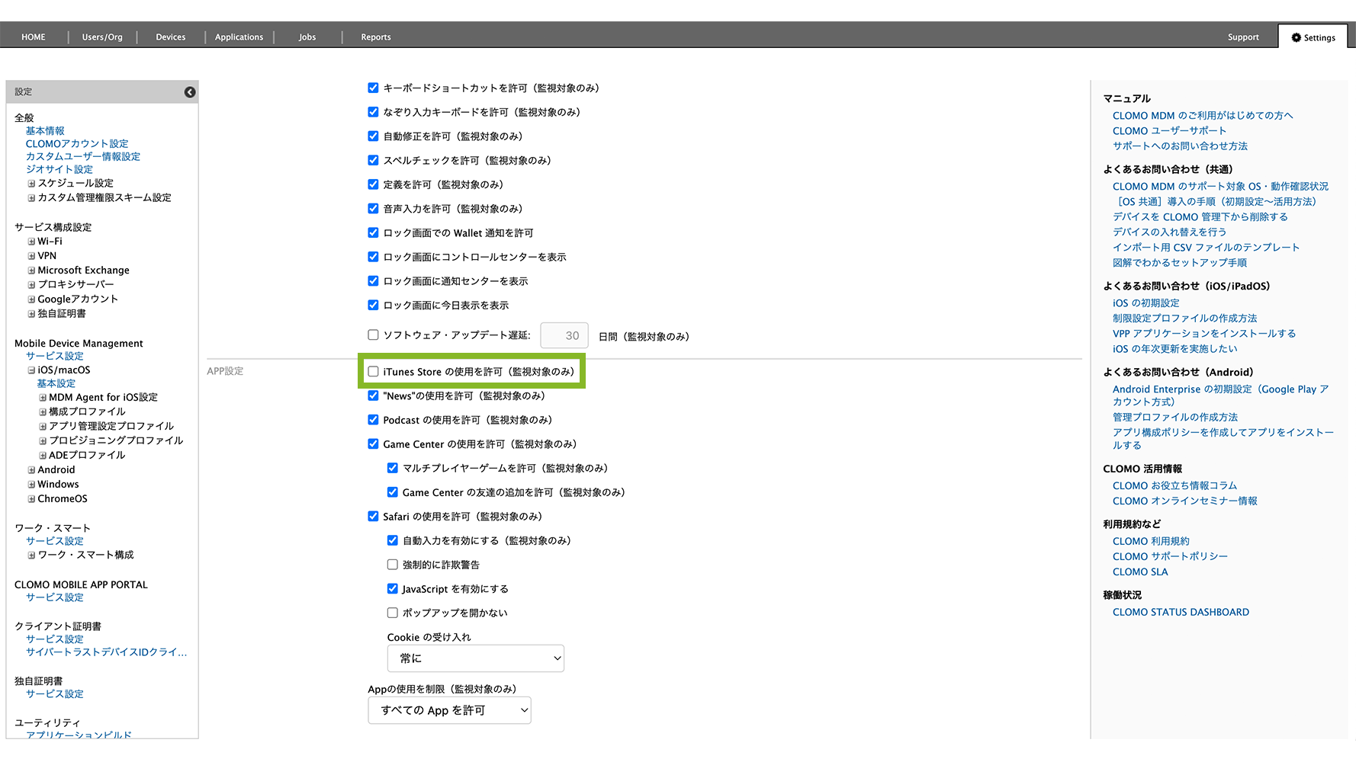1356x762 pixels.
Task: Click the software update delay days field
Action: pos(564,335)
